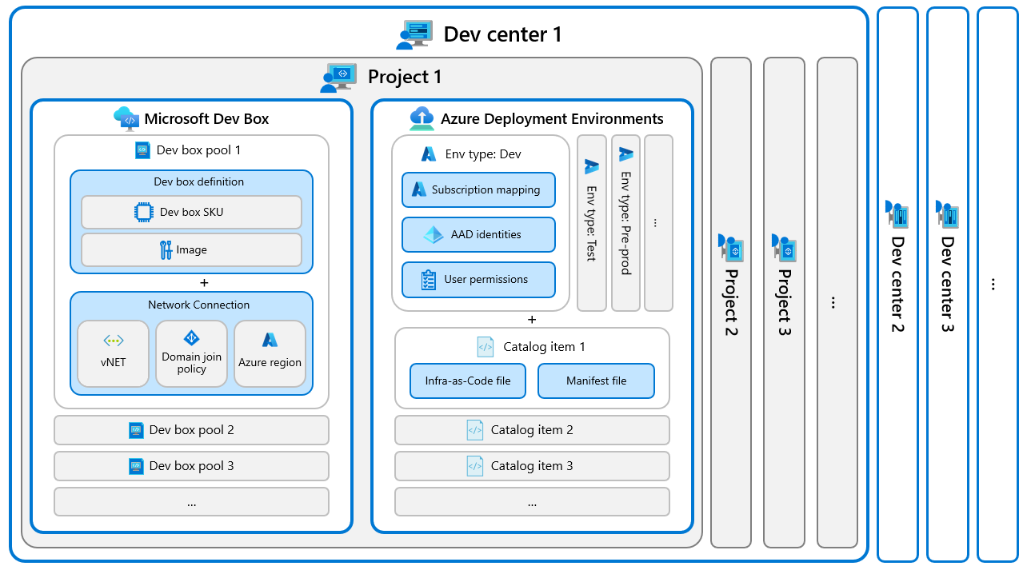1023x574 pixels.
Task: Expand the ellipsis next to Env type: Pre-prod
Action: pos(656,222)
